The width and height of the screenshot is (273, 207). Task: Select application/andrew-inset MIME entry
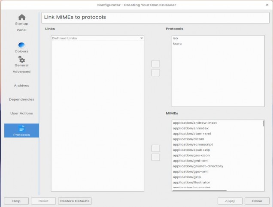pyautogui.click(x=217, y=123)
